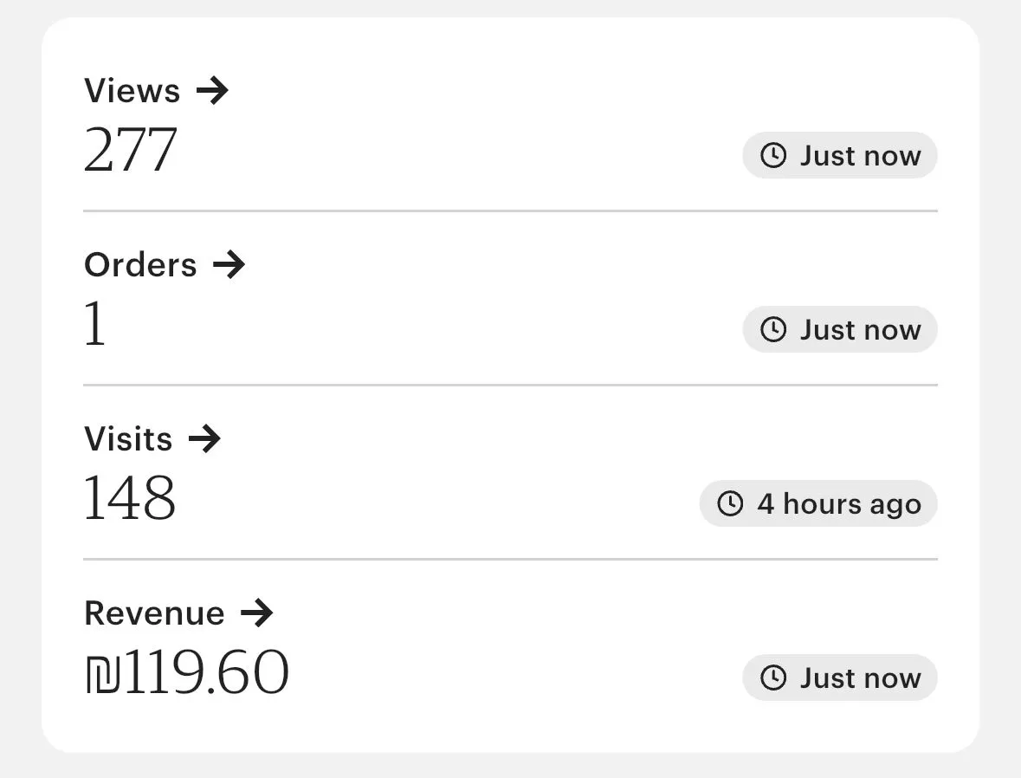This screenshot has width=1021, height=778.
Task: Click the clock icon in the Revenue row
Action: [x=772, y=678]
